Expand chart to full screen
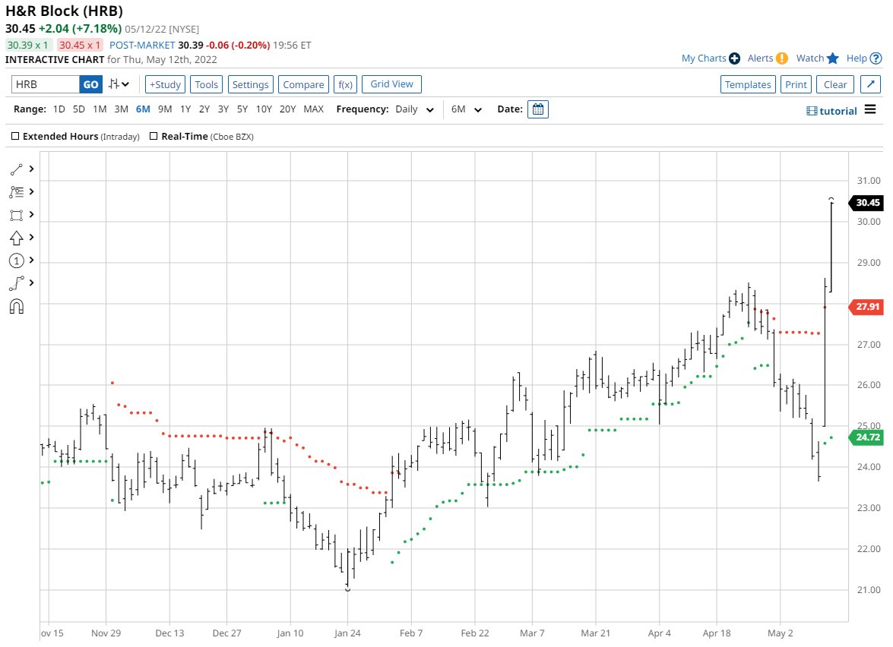The image size is (893, 647). (x=870, y=84)
